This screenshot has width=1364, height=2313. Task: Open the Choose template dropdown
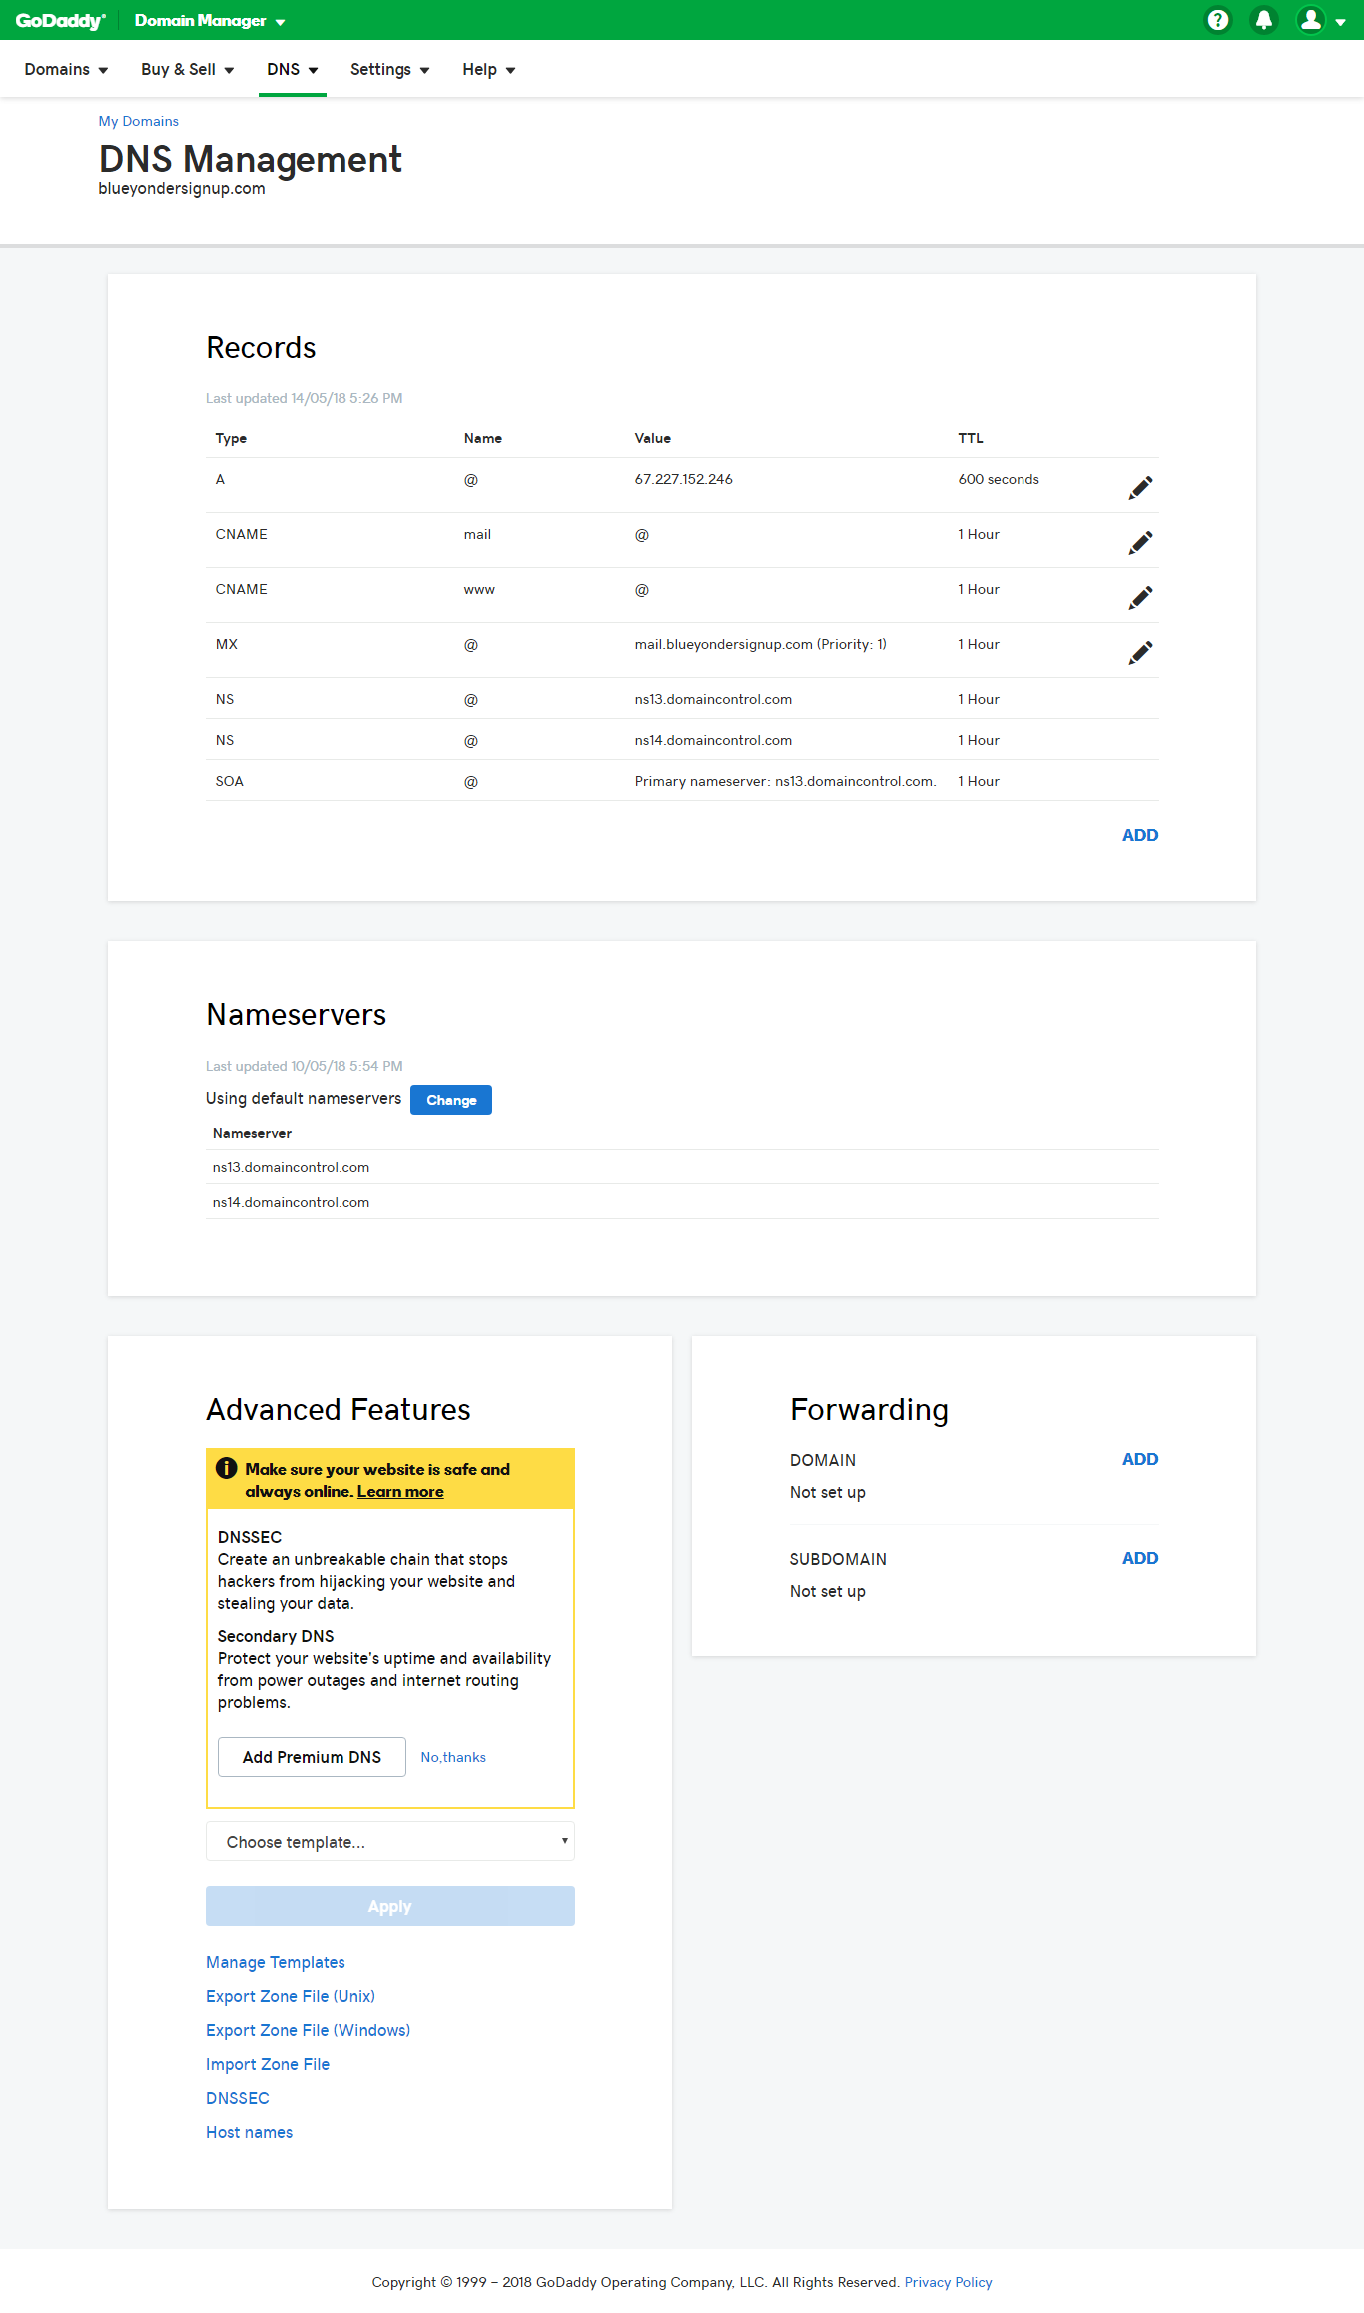click(389, 1841)
